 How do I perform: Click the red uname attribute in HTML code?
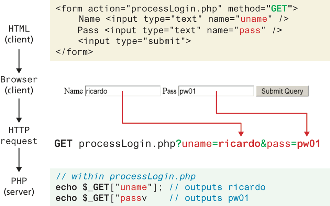pyautogui.click(x=254, y=19)
